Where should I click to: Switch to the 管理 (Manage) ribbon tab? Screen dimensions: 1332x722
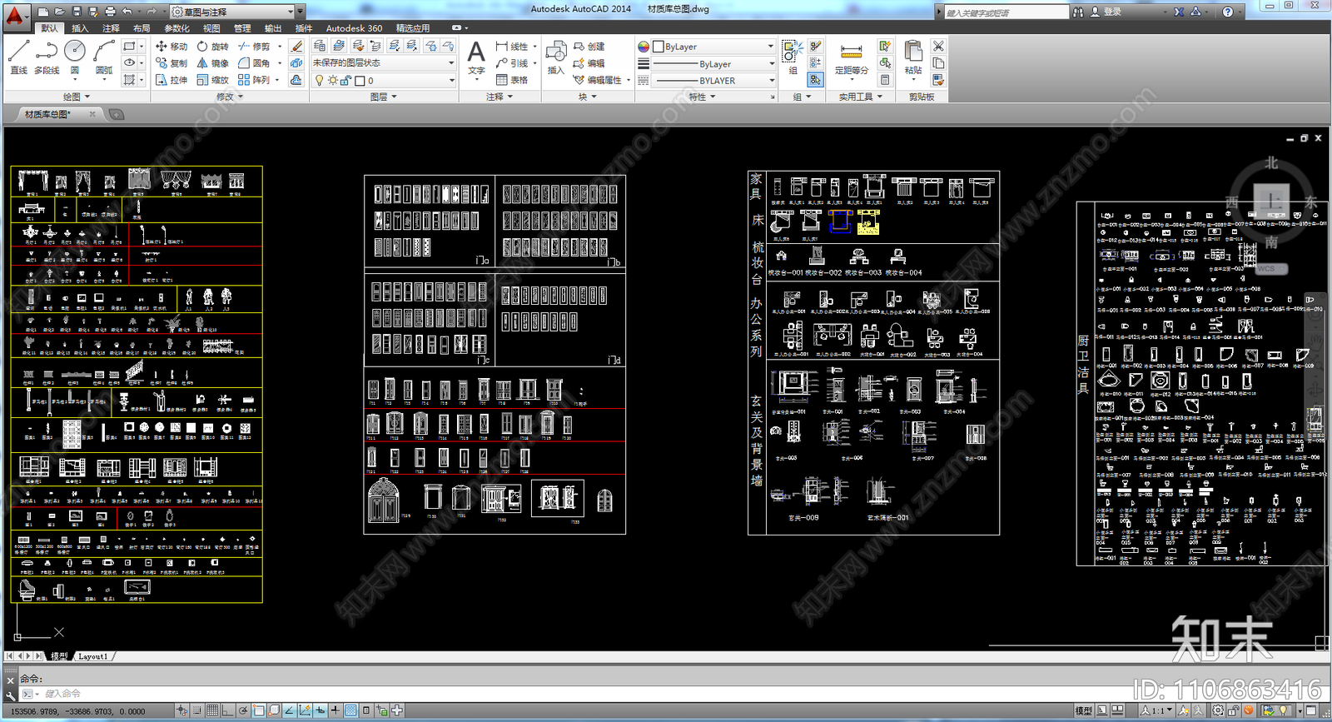coord(242,28)
